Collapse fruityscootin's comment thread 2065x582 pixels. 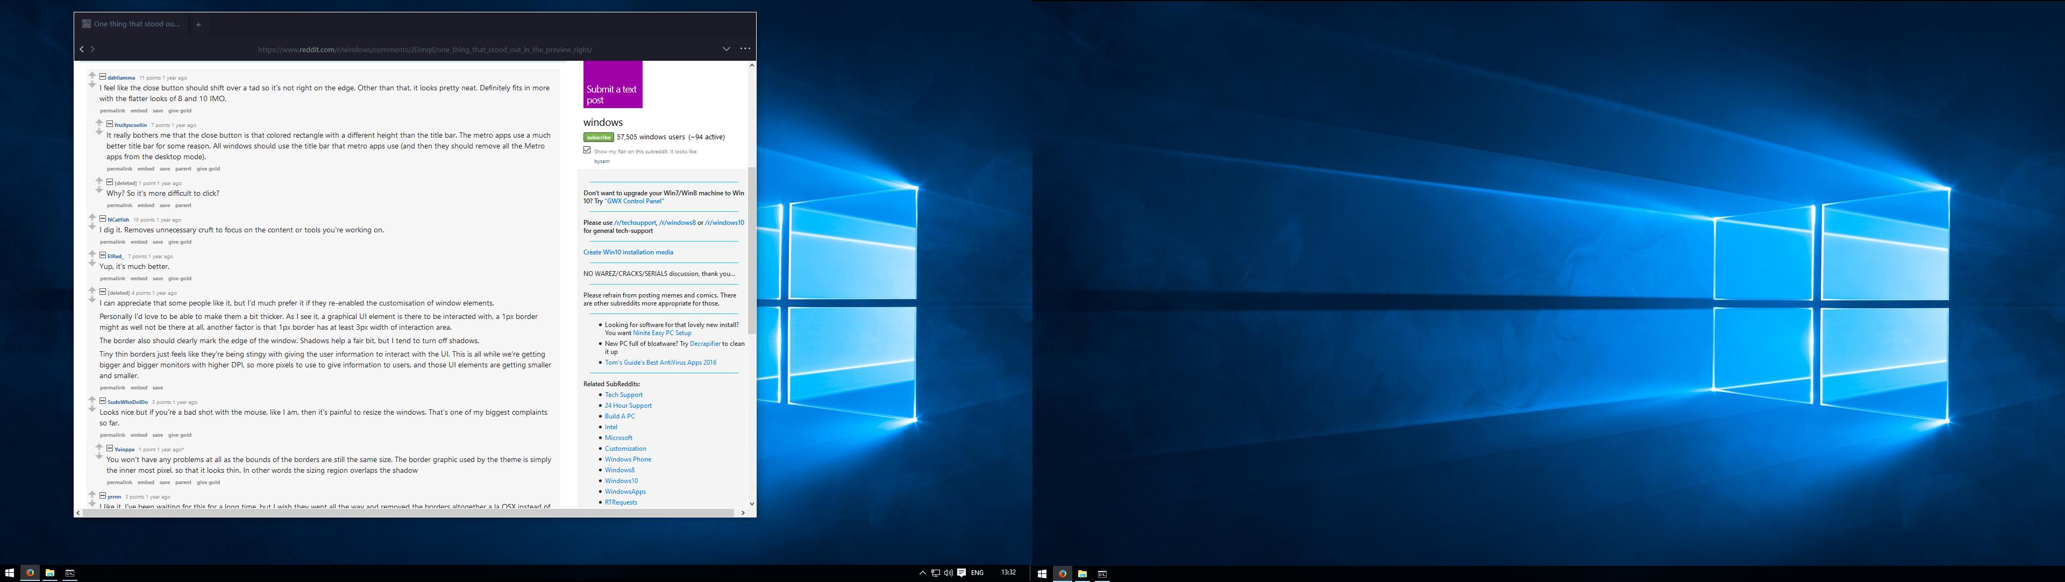tap(110, 124)
